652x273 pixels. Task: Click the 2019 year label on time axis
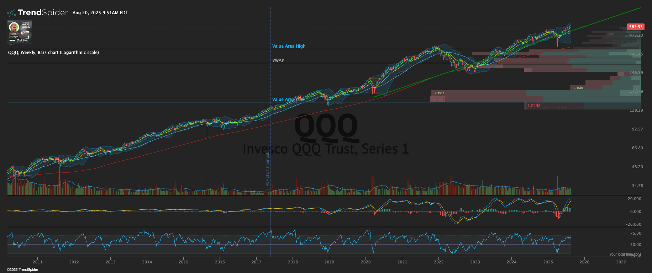tap(329, 262)
